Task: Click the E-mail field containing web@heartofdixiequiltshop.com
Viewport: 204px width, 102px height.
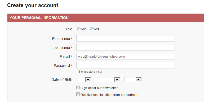Action: [x=125, y=56]
